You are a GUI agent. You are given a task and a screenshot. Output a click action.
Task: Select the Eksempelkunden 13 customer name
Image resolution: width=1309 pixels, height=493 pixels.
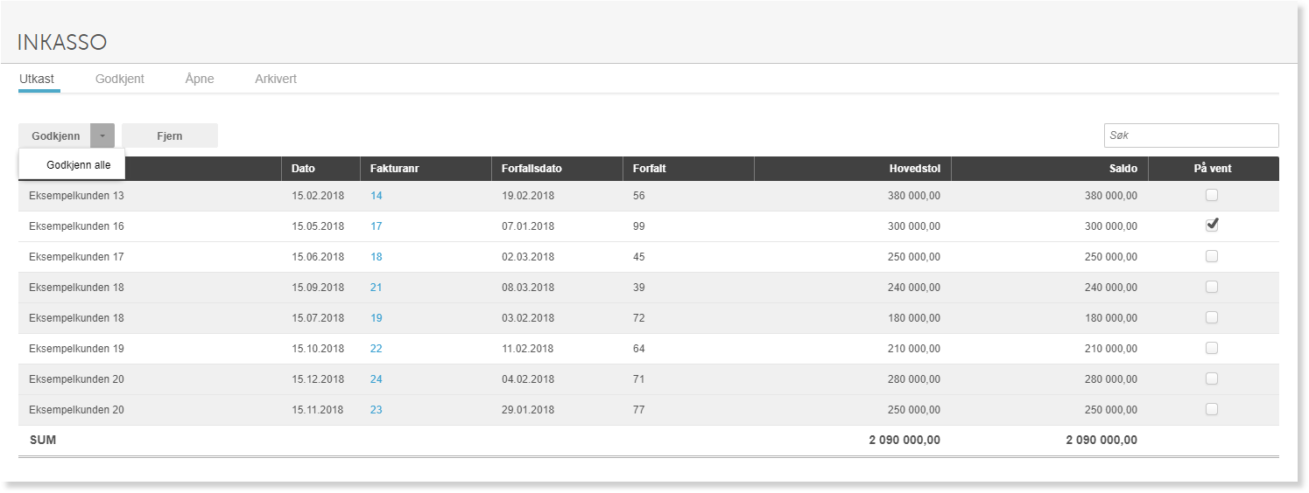tap(76, 196)
